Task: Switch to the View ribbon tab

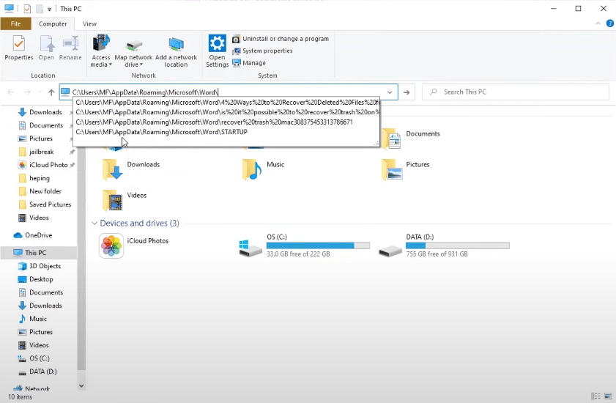Action: coord(89,24)
